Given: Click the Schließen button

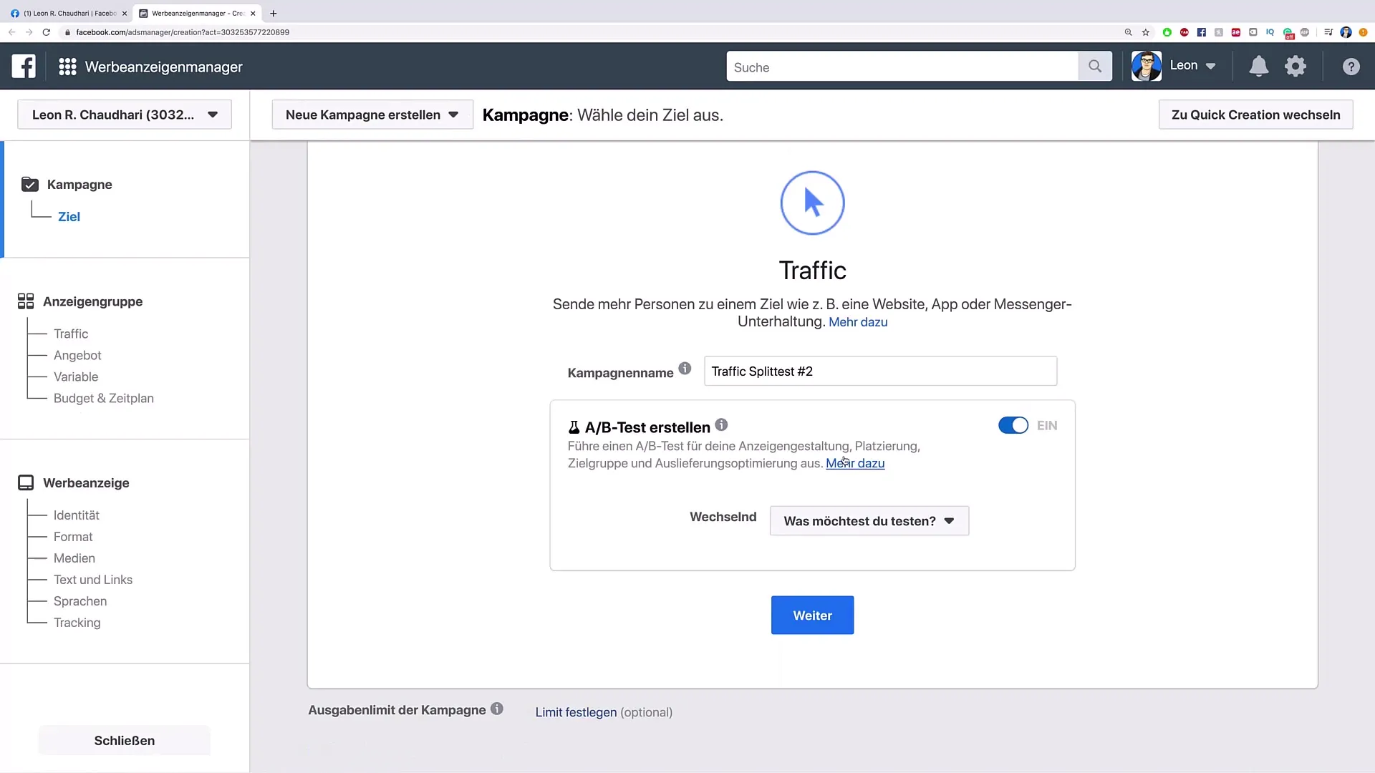Looking at the screenshot, I should tap(125, 741).
